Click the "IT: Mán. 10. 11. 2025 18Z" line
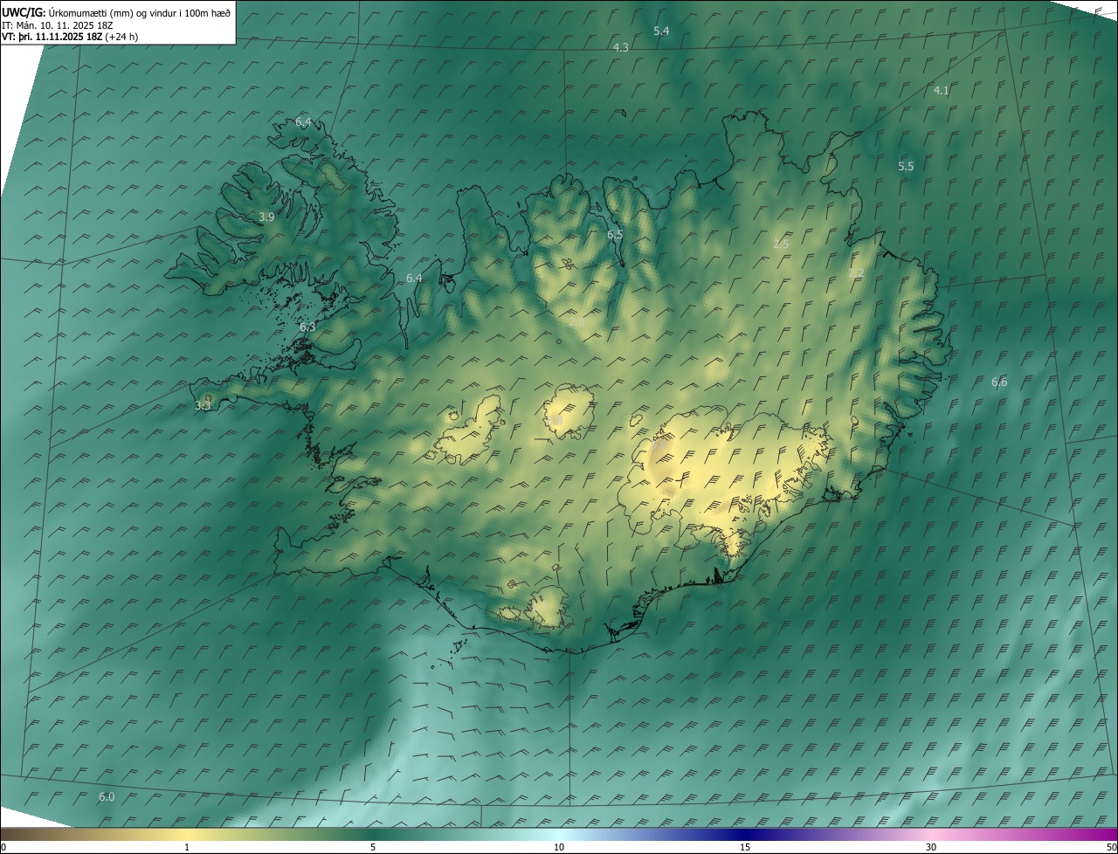This screenshot has width=1118, height=854. point(57,25)
